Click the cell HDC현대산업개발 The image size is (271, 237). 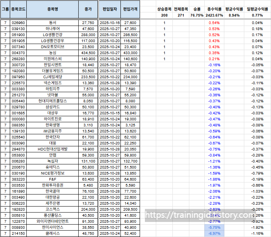click(x=53, y=149)
